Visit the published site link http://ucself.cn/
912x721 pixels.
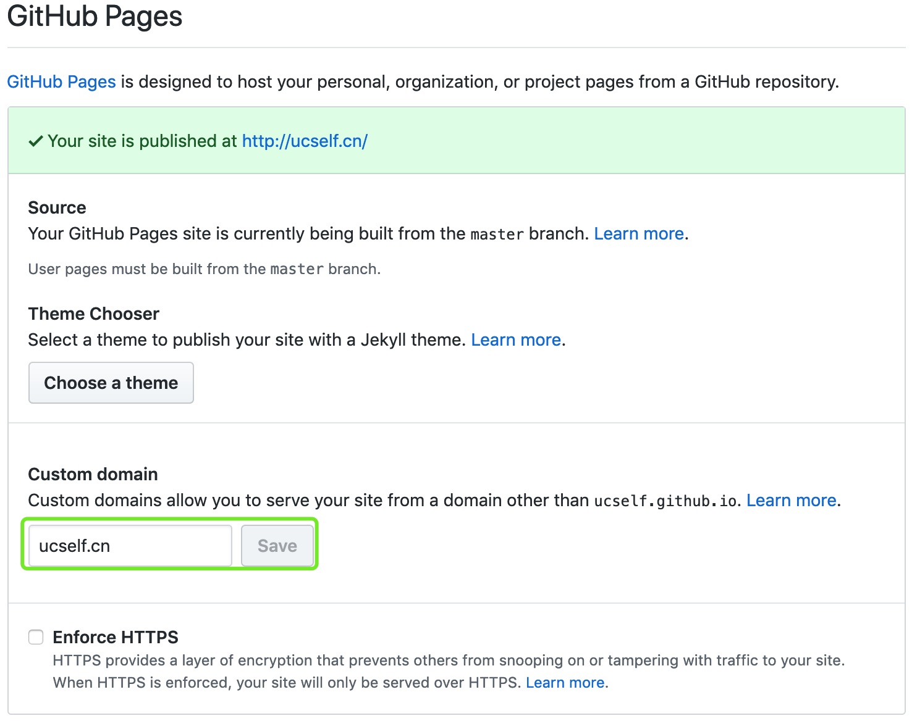[305, 141]
